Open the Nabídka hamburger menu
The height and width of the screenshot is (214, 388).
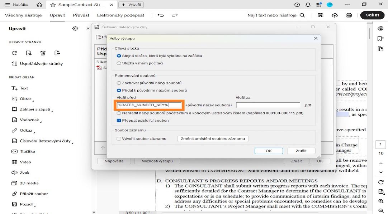coord(16,5)
